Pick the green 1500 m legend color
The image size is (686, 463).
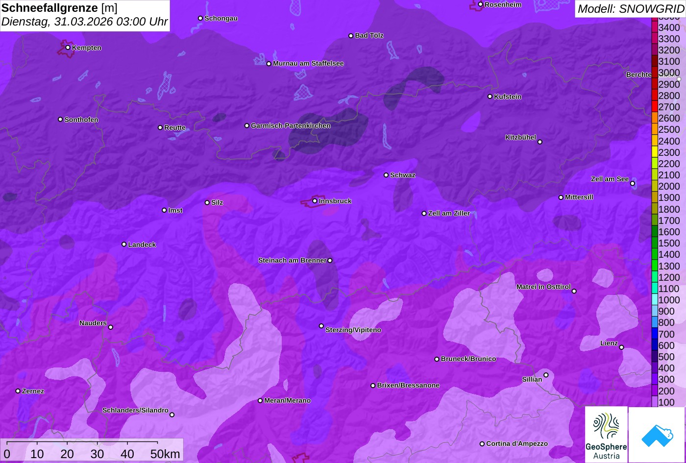point(654,243)
